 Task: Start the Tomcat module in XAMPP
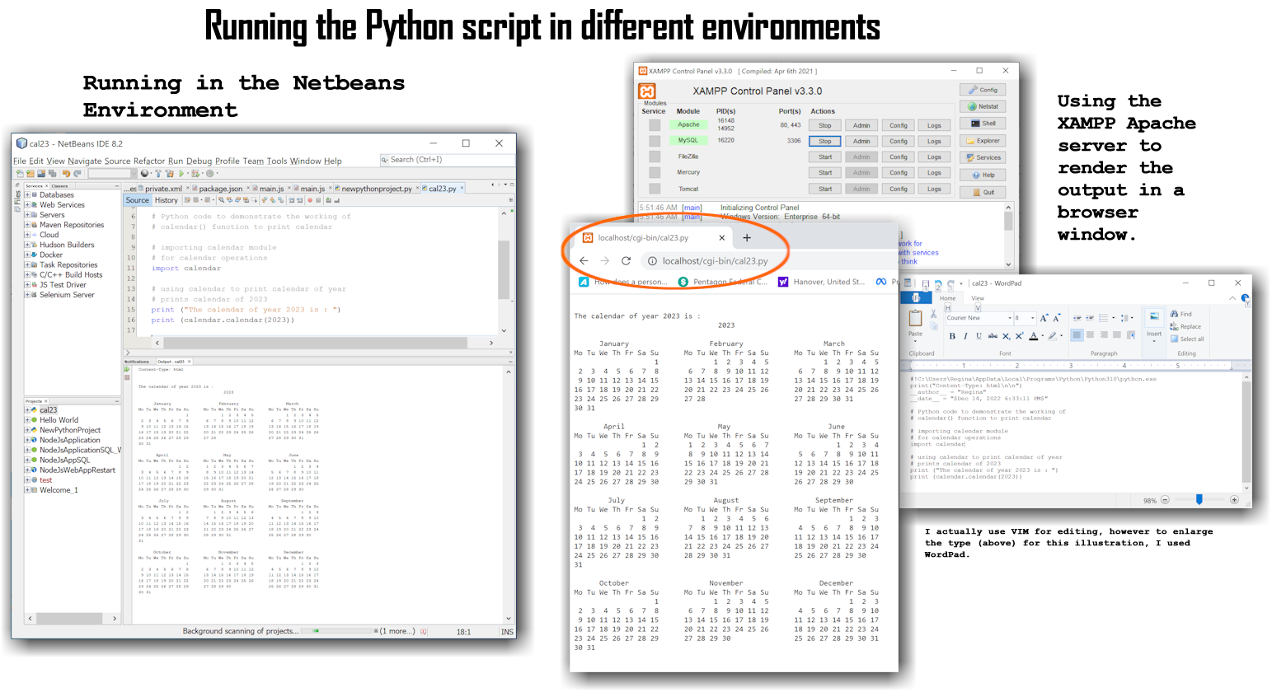[825, 189]
